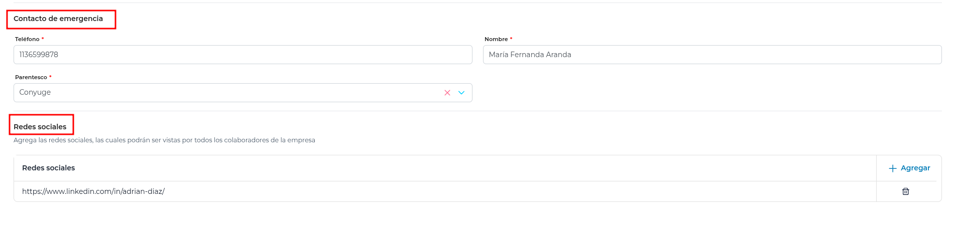Add a new social network with Agregar
Viewport: 953px width, 234px height.
(x=909, y=168)
